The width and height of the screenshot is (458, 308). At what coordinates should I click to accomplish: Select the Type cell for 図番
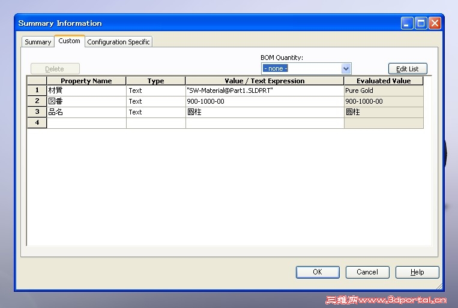[156, 101]
